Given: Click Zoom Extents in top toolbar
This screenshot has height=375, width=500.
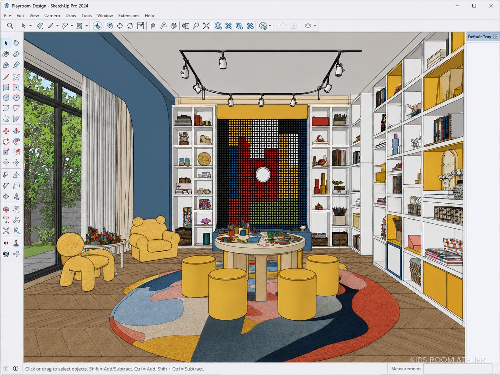Looking at the screenshot, I should (x=206, y=26).
